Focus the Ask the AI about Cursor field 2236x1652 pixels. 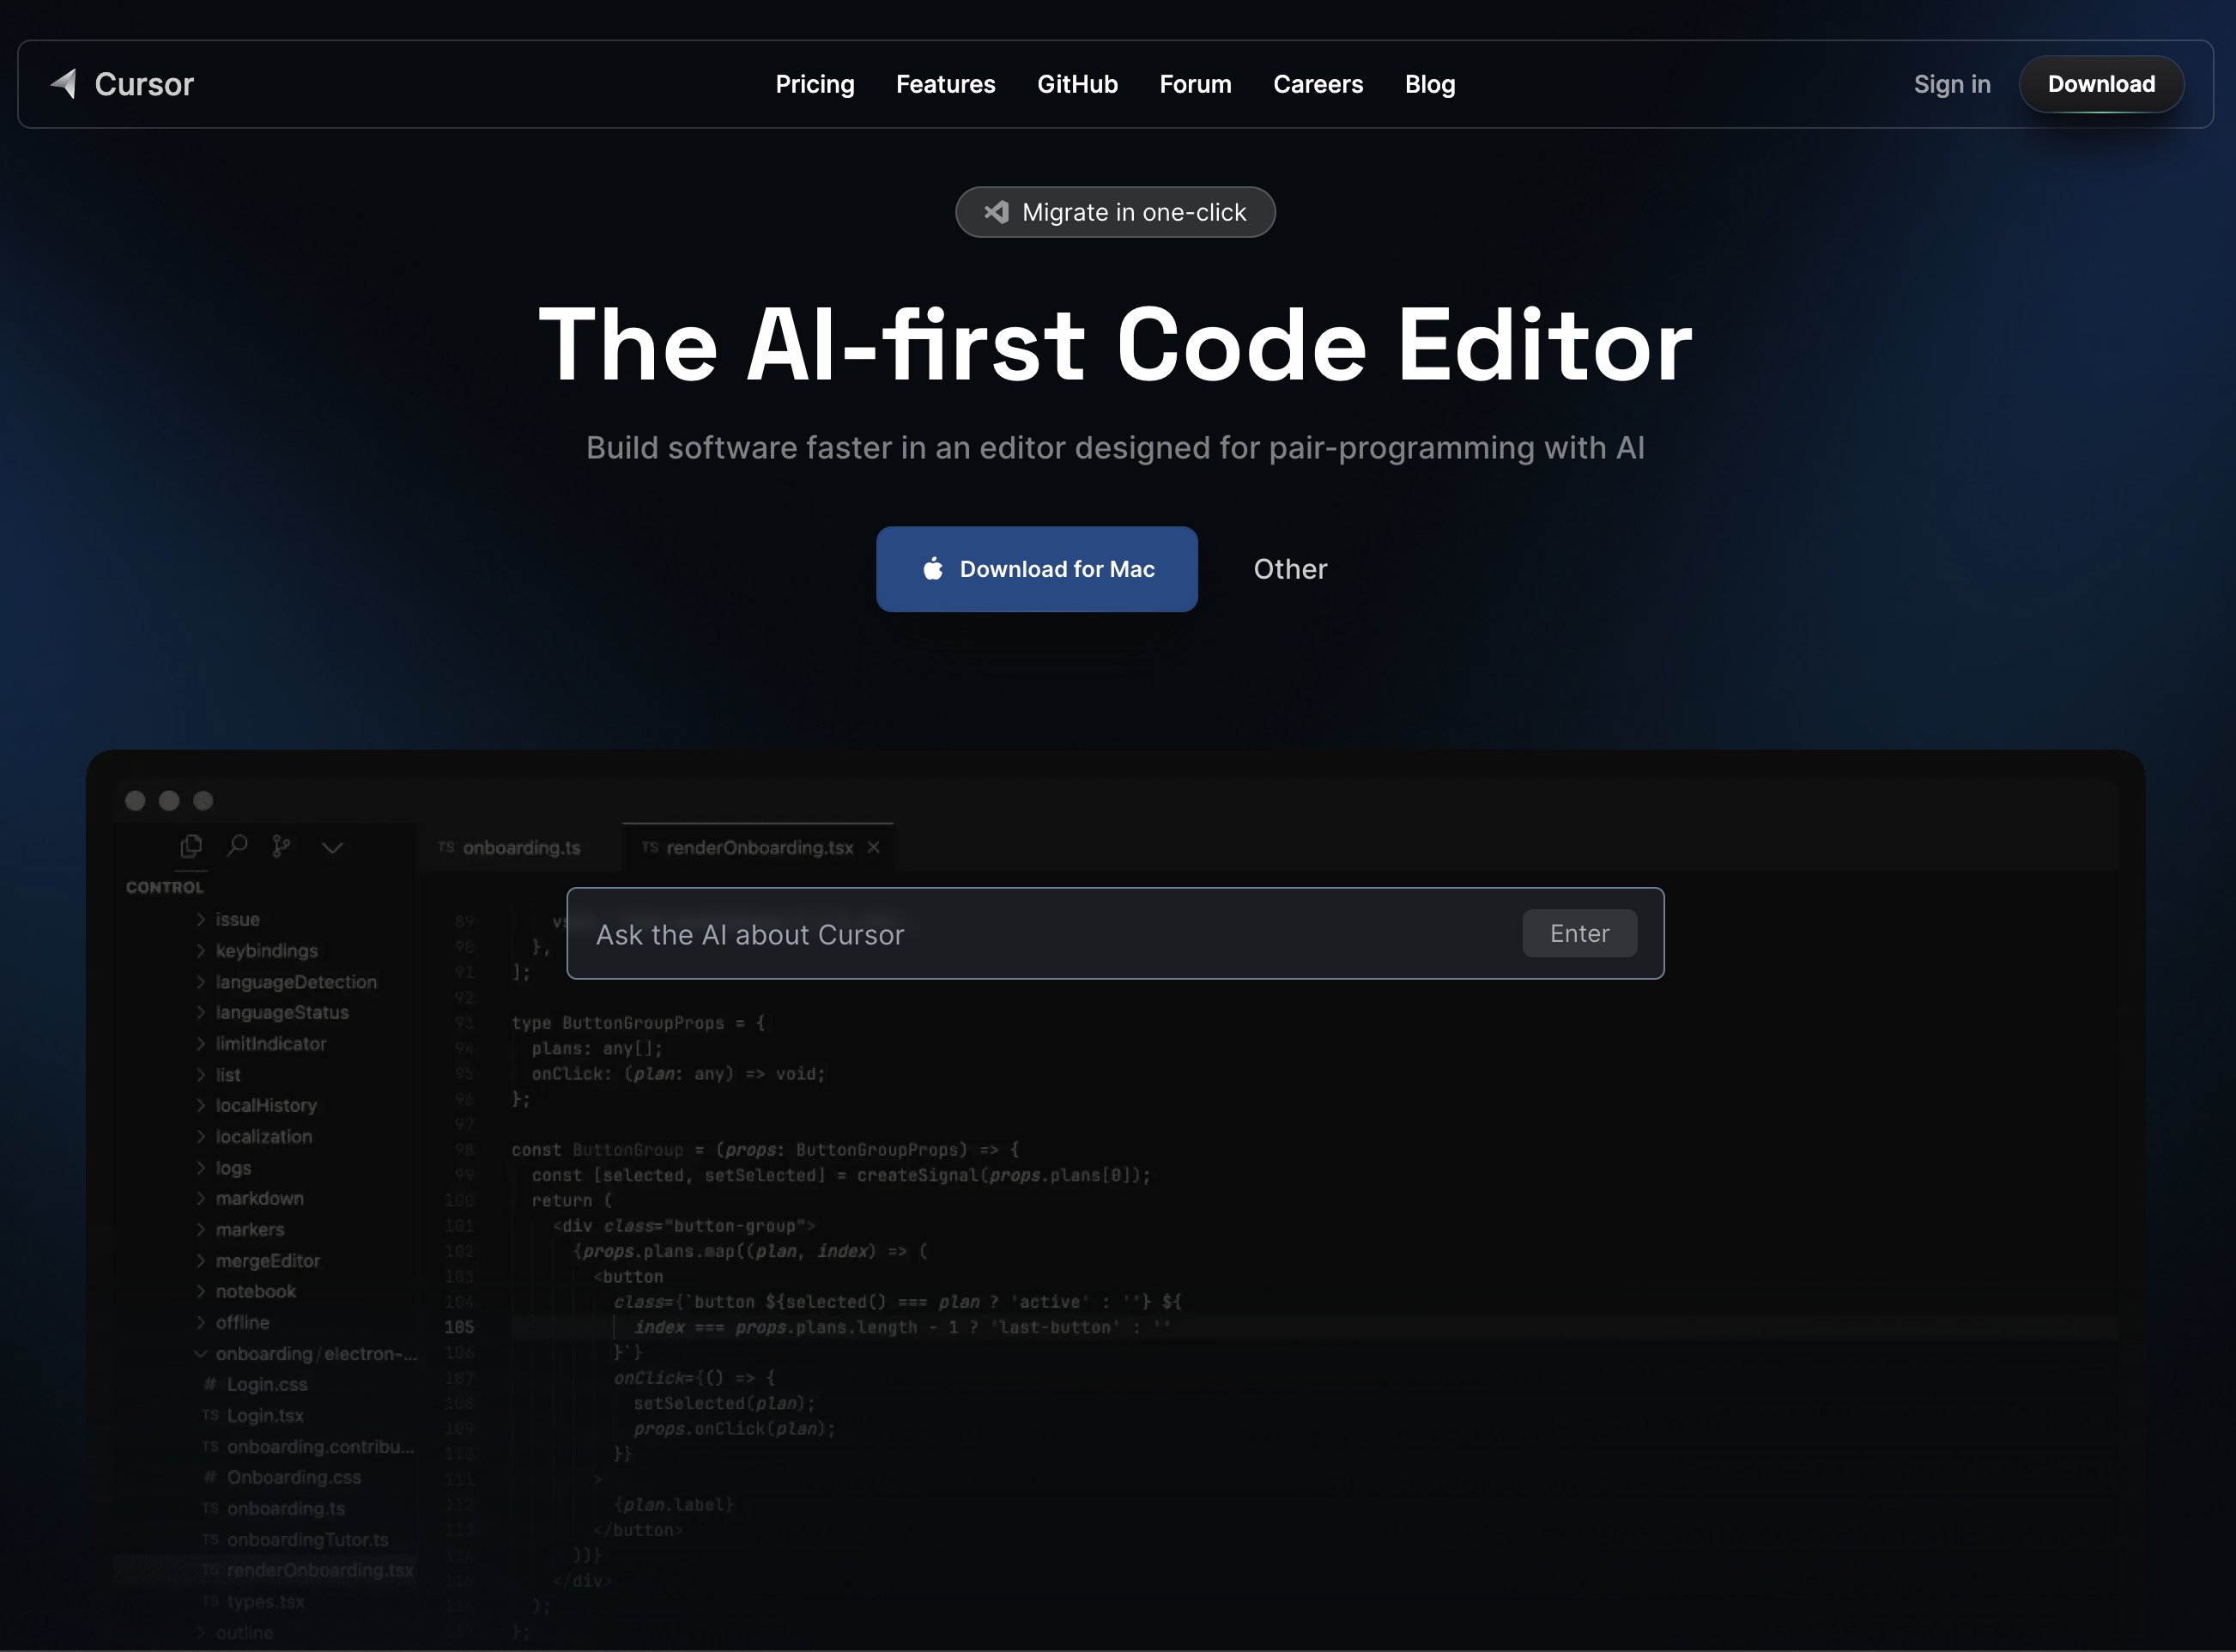[x=1116, y=933]
